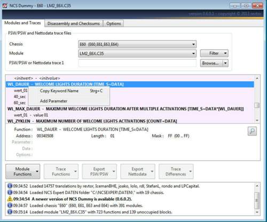Maximize the NCS Dummy window

pos(246,6)
